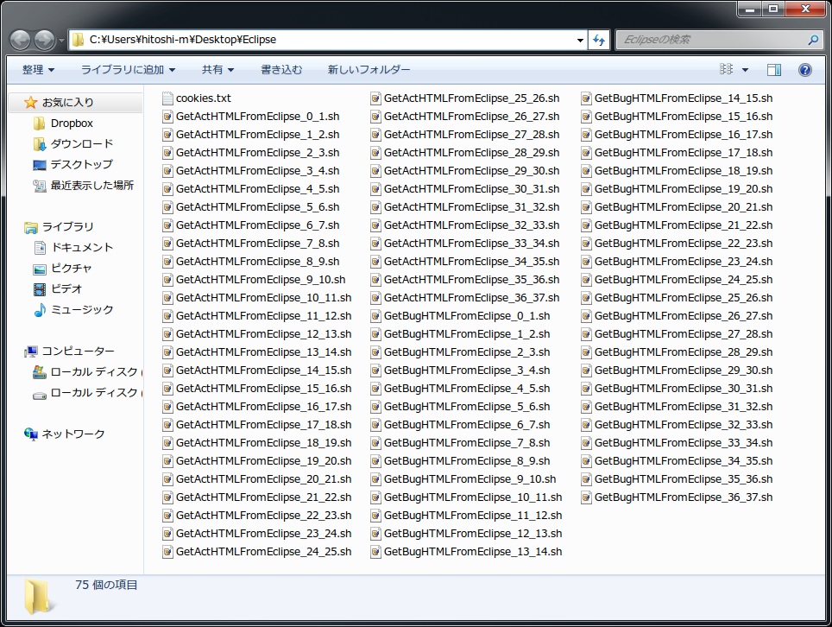Toggle the preview pane icon

click(x=774, y=70)
